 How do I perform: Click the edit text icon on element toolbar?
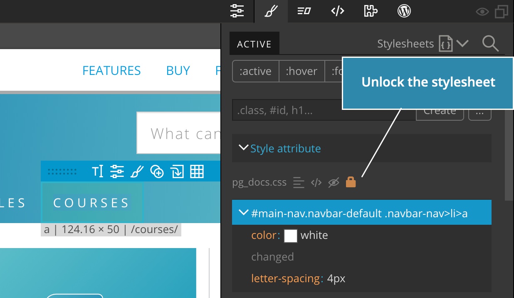[x=98, y=171]
